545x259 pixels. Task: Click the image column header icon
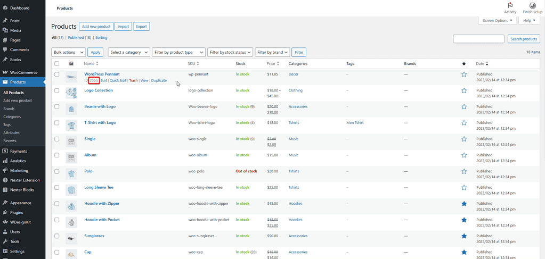[x=71, y=64]
